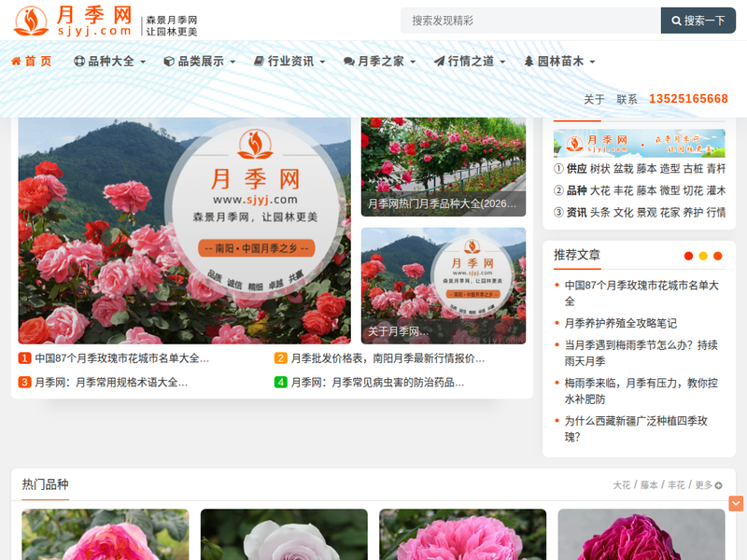Open the 品类展示 menu

200,61
